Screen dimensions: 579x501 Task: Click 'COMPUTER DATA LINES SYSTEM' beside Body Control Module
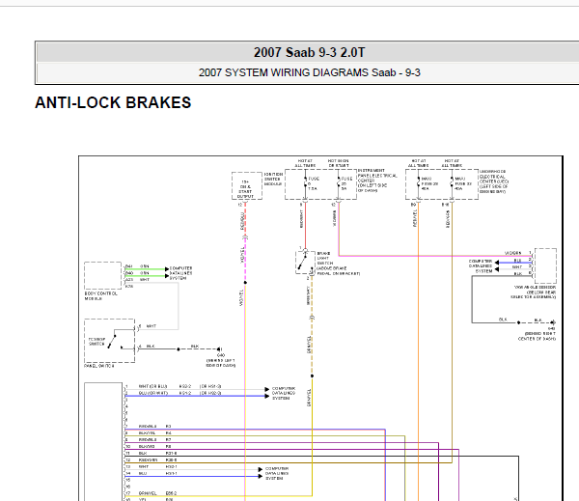(x=181, y=273)
